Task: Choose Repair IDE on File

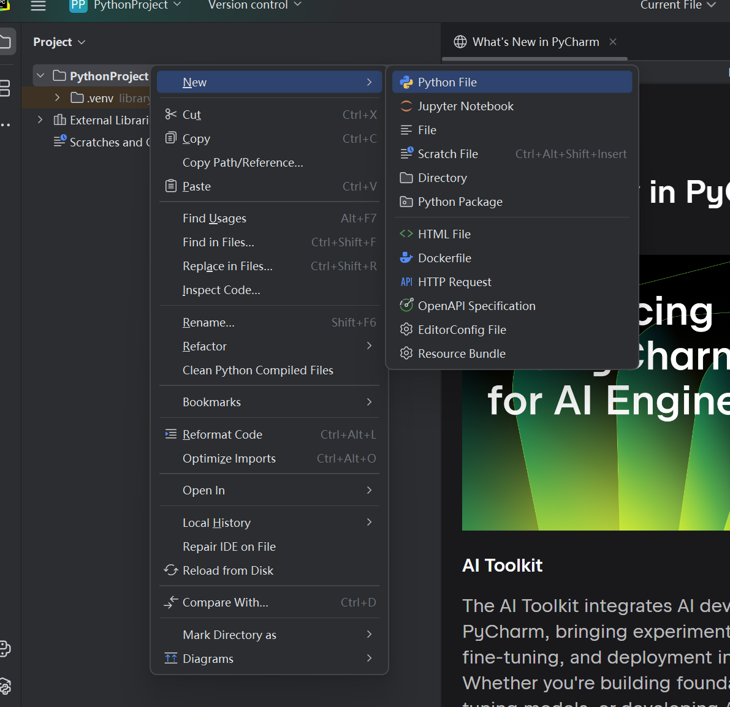Action: (x=269, y=546)
